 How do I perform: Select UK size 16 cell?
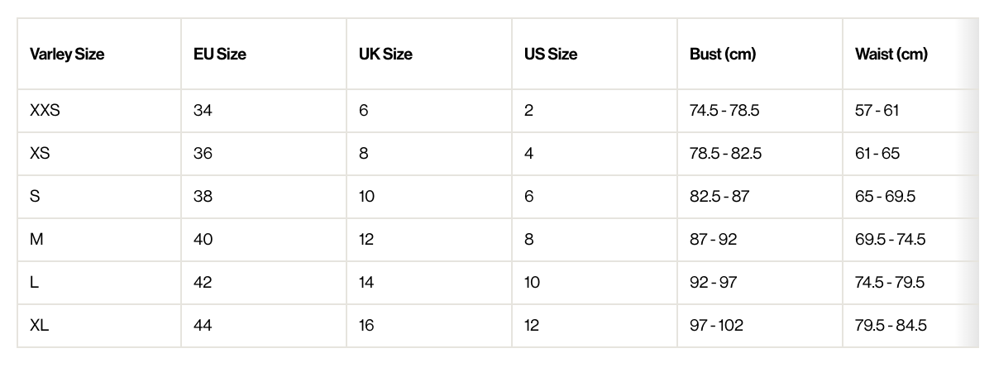(366, 325)
